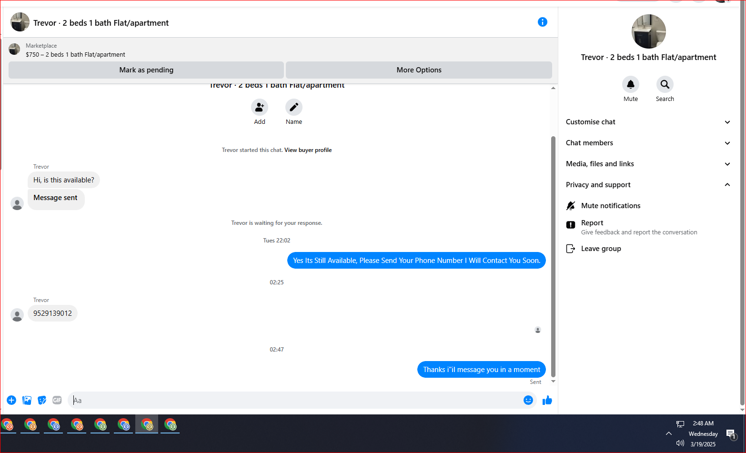Open More Options for the listing
Screen dimensions: 746x453
coord(419,70)
